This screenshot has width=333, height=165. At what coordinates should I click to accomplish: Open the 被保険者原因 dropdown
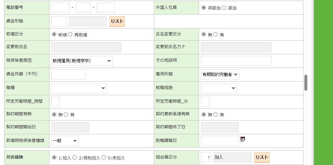click(82, 61)
